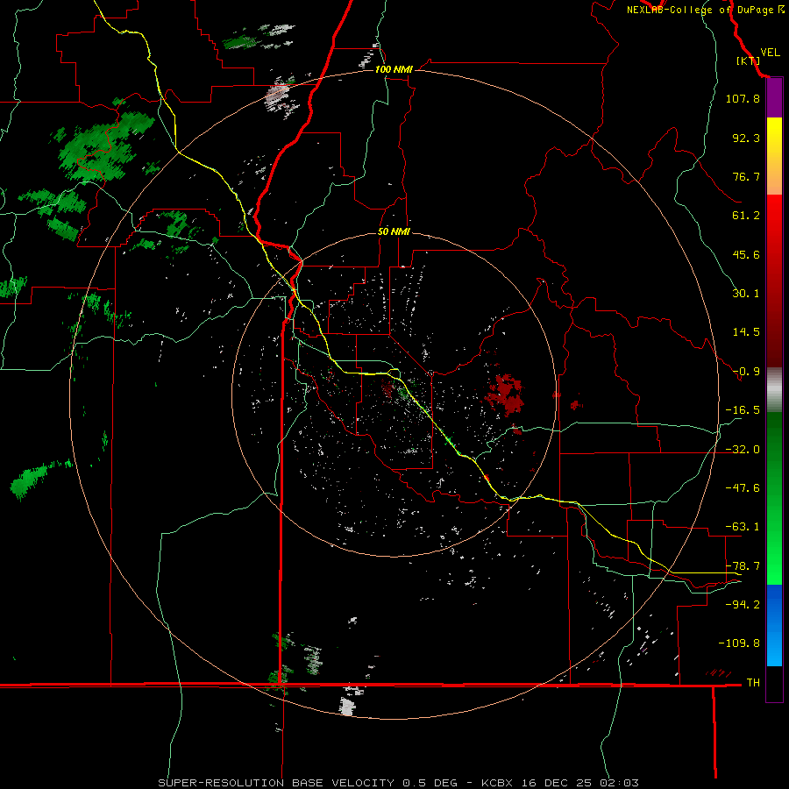Image resolution: width=789 pixels, height=789 pixels.
Task: Click the 50 NMI range ring label
Action: point(394,231)
